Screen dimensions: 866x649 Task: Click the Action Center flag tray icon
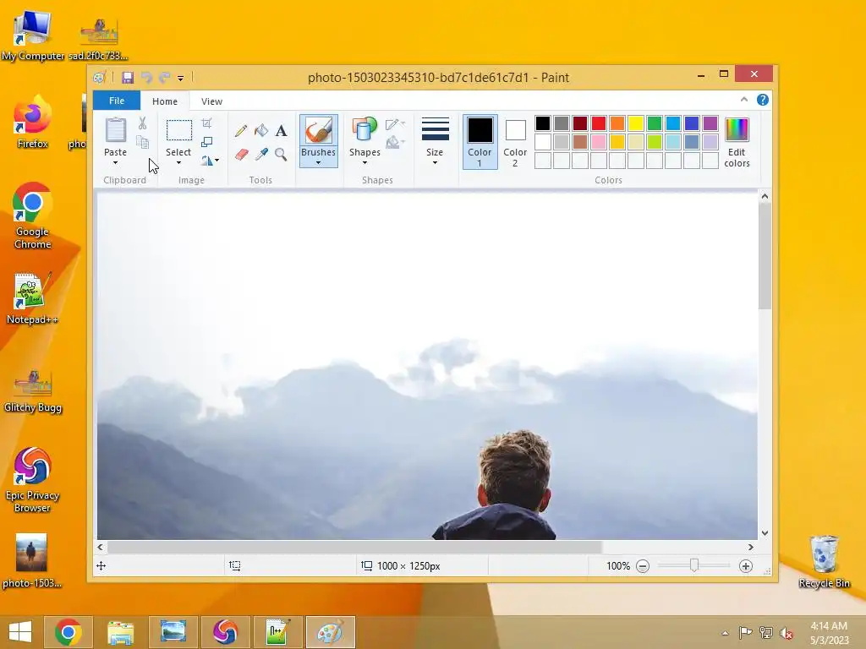click(x=745, y=633)
